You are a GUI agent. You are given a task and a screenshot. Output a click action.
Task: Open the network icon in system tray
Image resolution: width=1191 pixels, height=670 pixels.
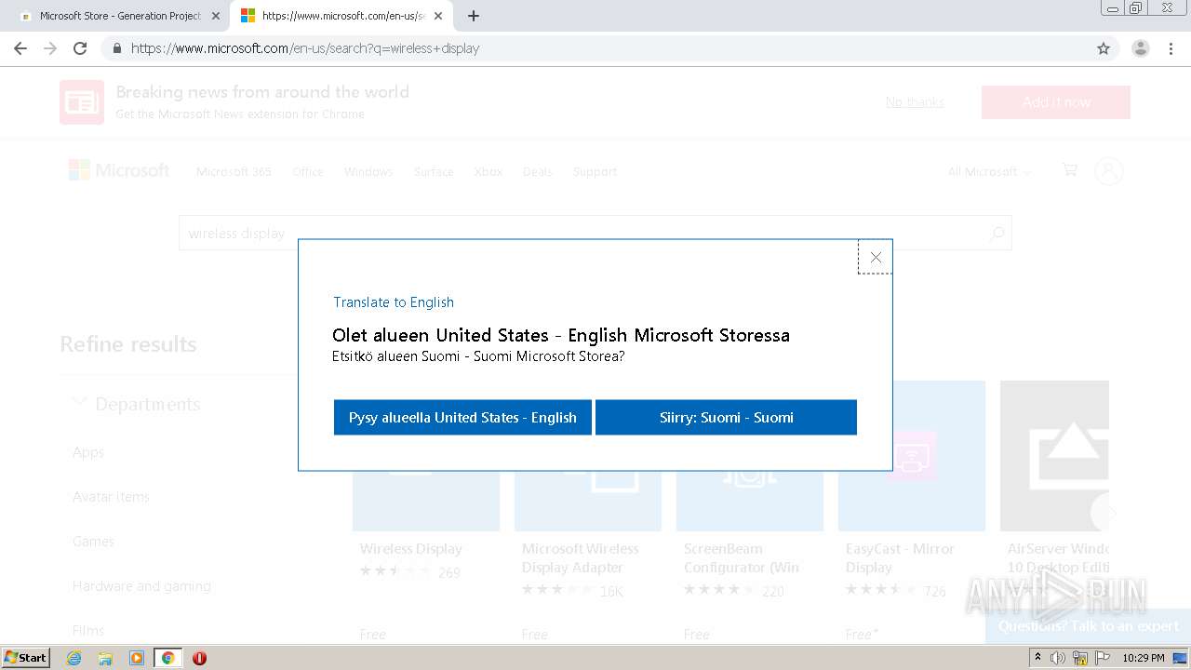tap(1080, 658)
